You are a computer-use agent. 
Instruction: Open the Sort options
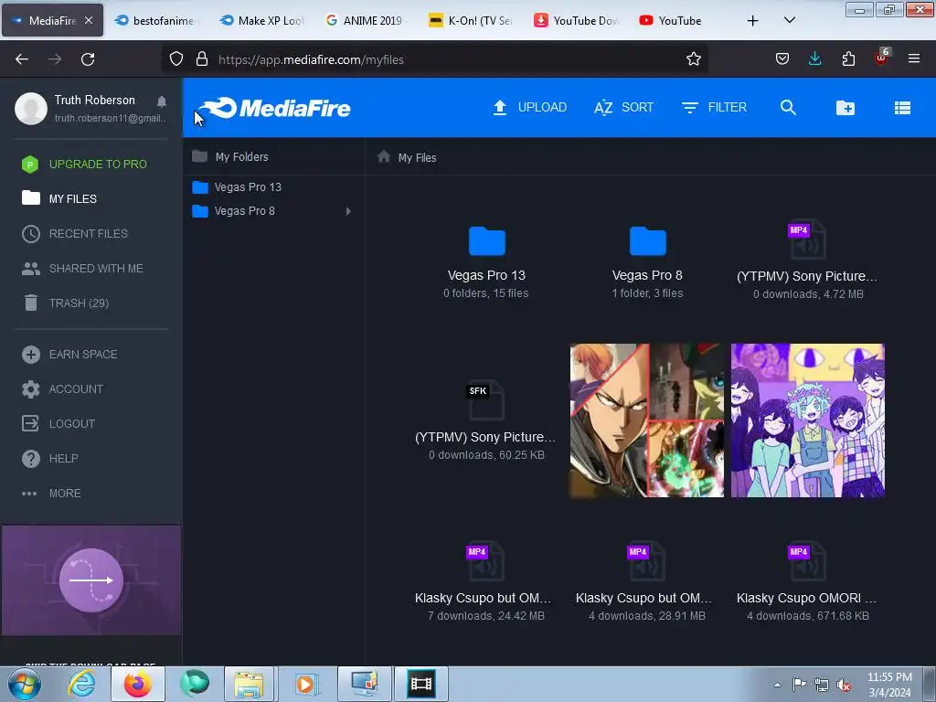623,108
